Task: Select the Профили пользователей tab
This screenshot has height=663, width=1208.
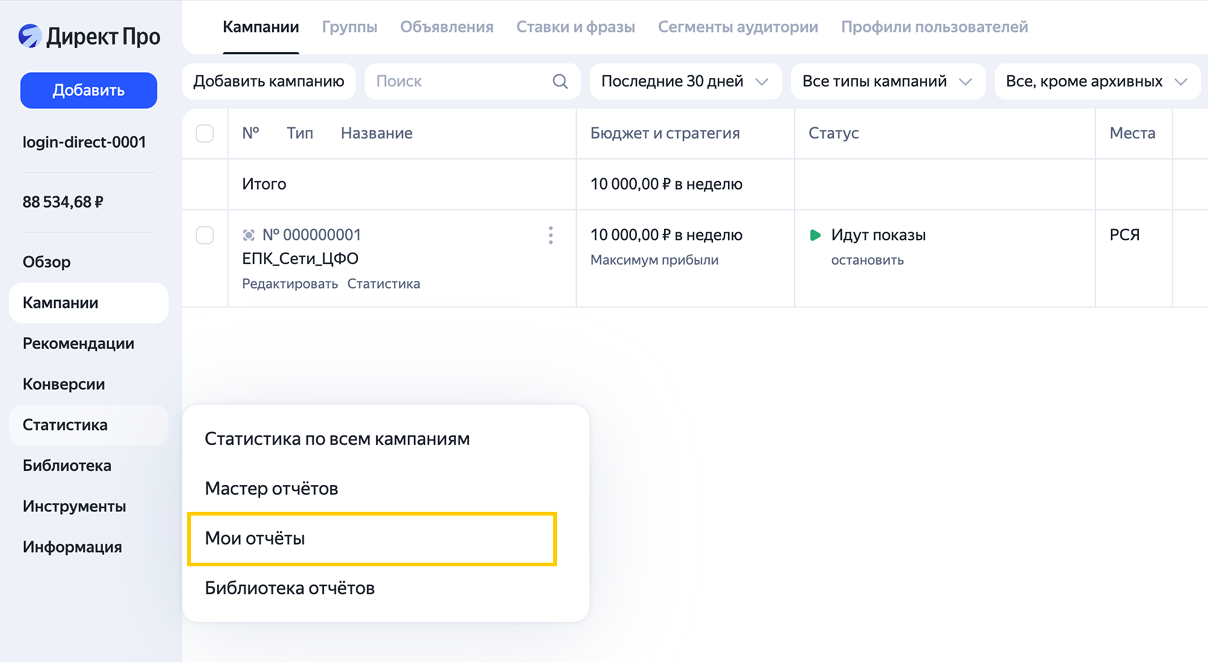Action: coord(934,27)
